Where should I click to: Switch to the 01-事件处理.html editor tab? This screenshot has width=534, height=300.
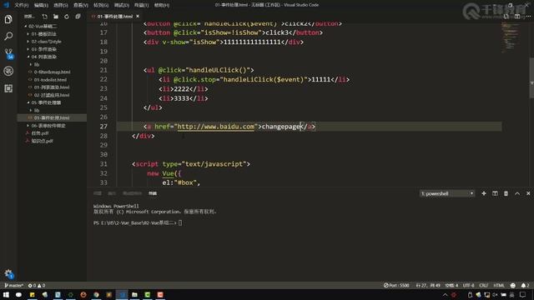(x=115, y=17)
